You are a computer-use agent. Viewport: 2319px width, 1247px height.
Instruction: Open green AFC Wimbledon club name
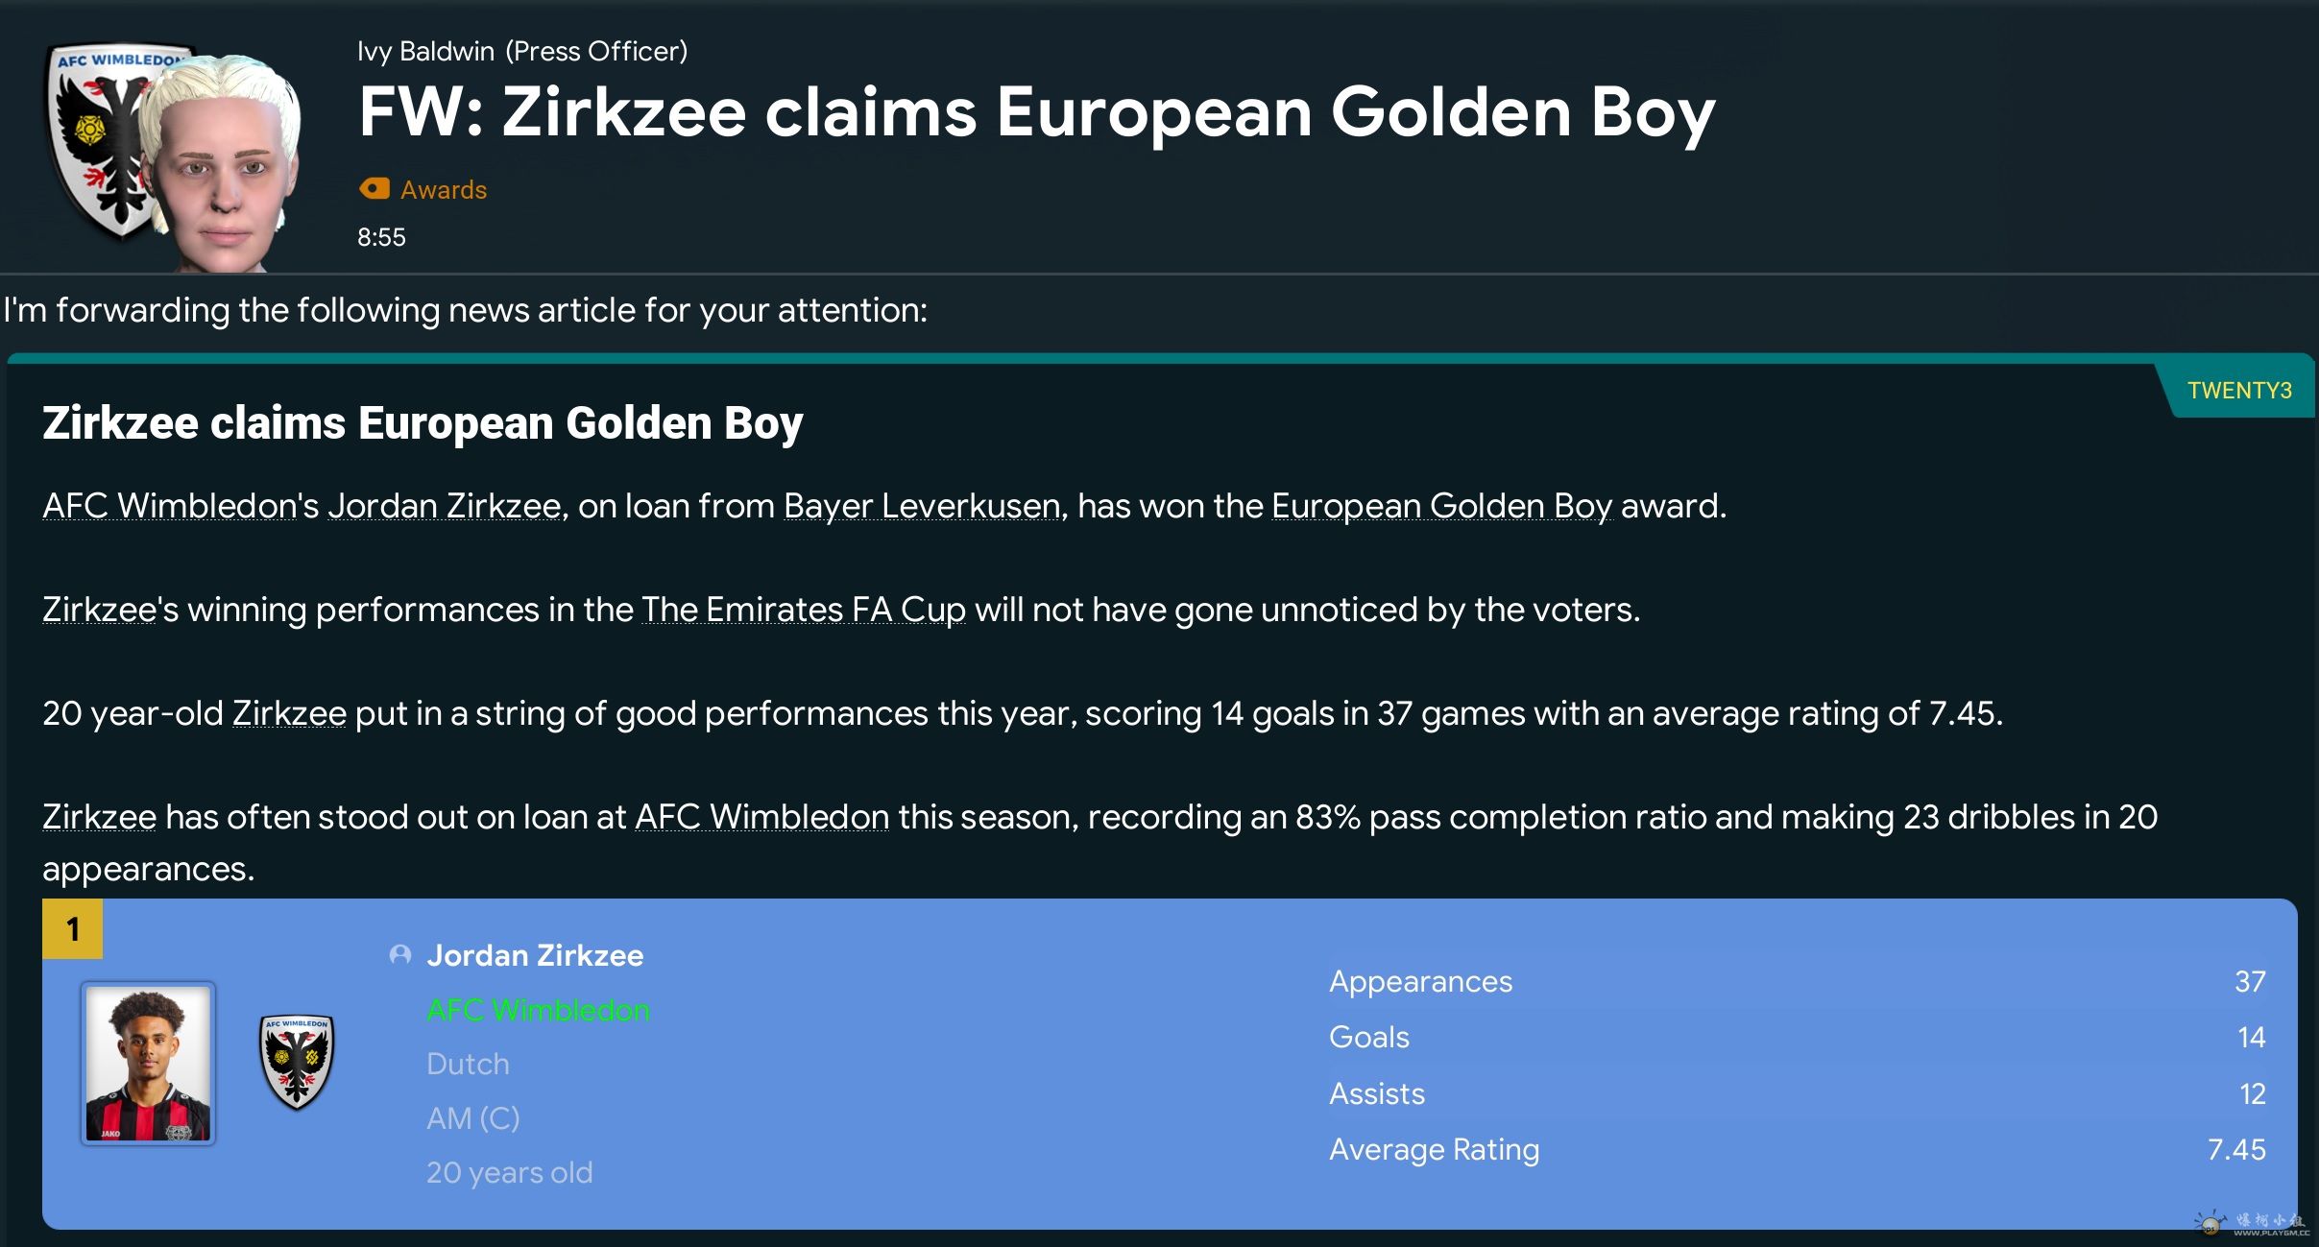(x=538, y=1010)
